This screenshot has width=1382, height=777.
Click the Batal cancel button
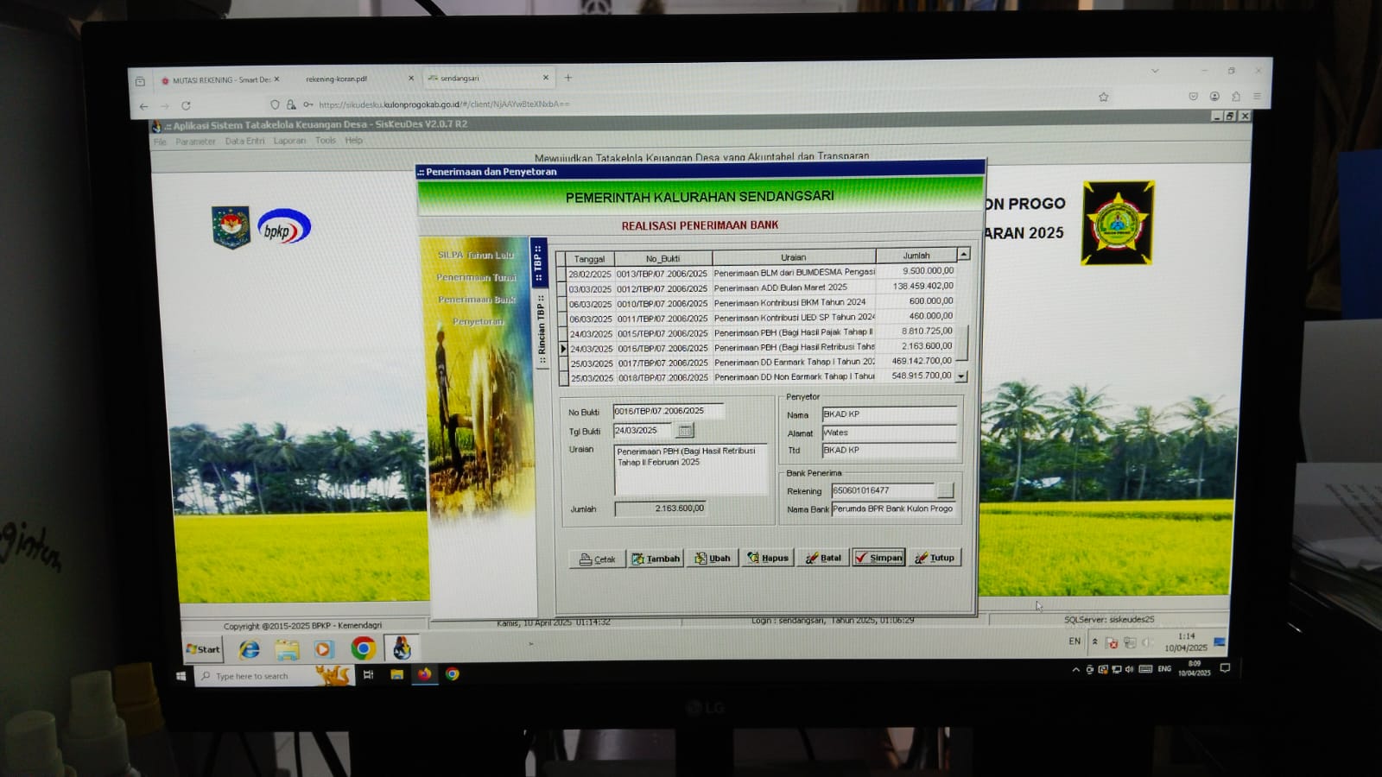[x=823, y=558]
